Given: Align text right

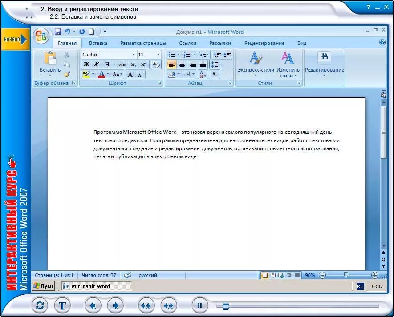Looking at the screenshot, I should [192, 64].
